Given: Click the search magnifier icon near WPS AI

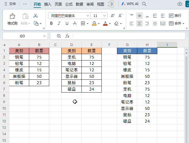Looking at the screenshot, I should (144, 4).
